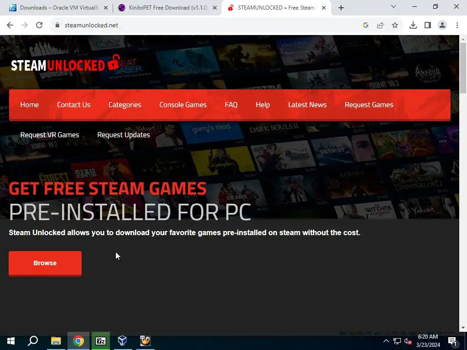The height and width of the screenshot is (350, 467).
Task: Click the muted volume tray icon
Action: (x=408, y=341)
